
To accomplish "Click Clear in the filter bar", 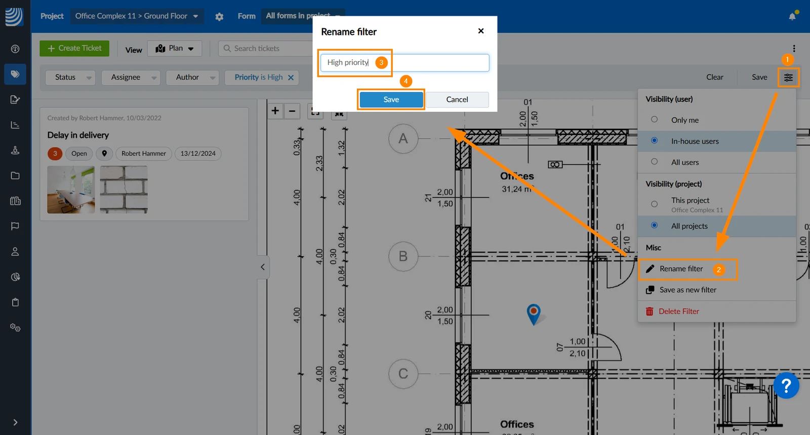I will (x=714, y=77).
